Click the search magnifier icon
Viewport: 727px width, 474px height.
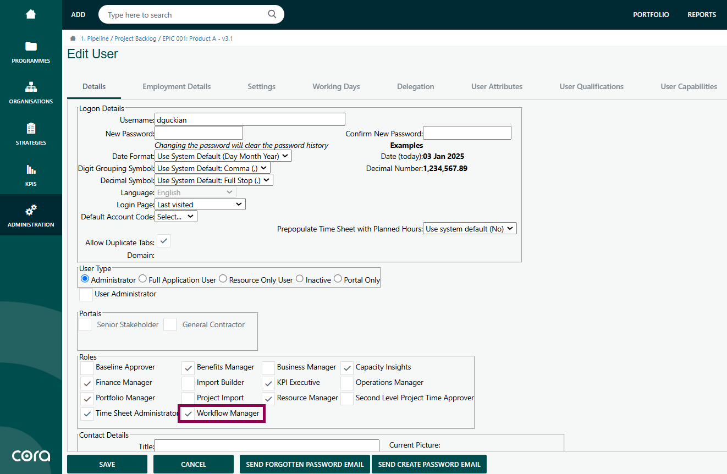[x=272, y=14]
